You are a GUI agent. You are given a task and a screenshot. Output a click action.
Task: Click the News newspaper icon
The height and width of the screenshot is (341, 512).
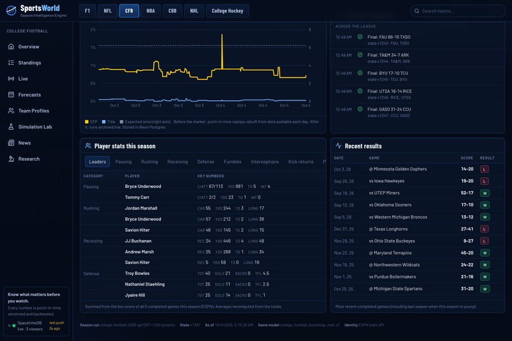[x=11, y=143]
